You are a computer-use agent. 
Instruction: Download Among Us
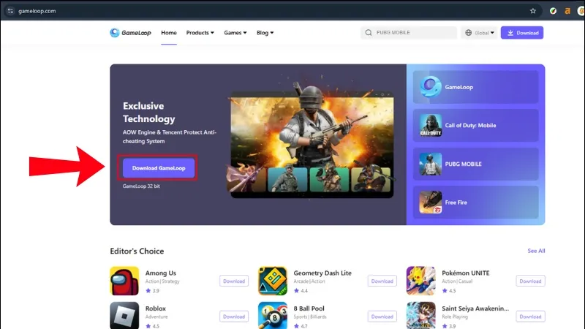234,281
